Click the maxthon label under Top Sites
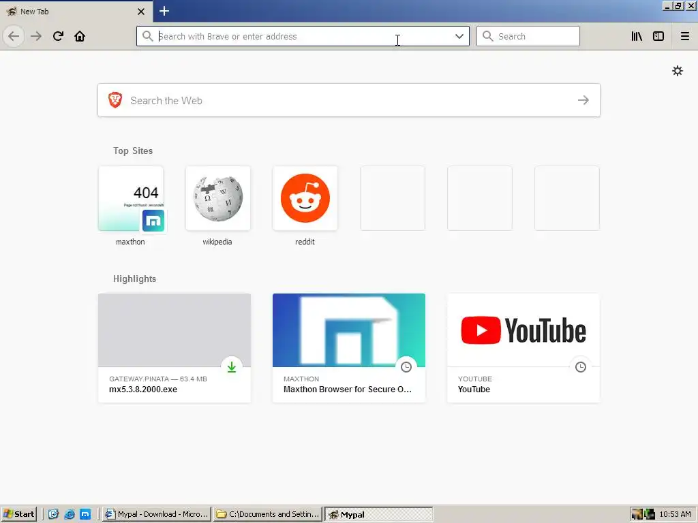This screenshot has width=698, height=523. pos(130,242)
